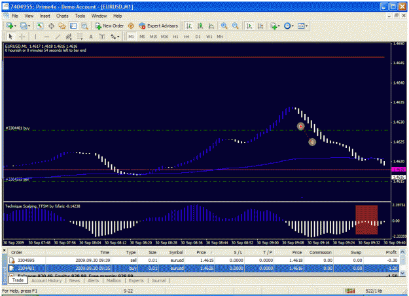
Task: Open the Data Window crosshair icon
Action: [x=52, y=26]
